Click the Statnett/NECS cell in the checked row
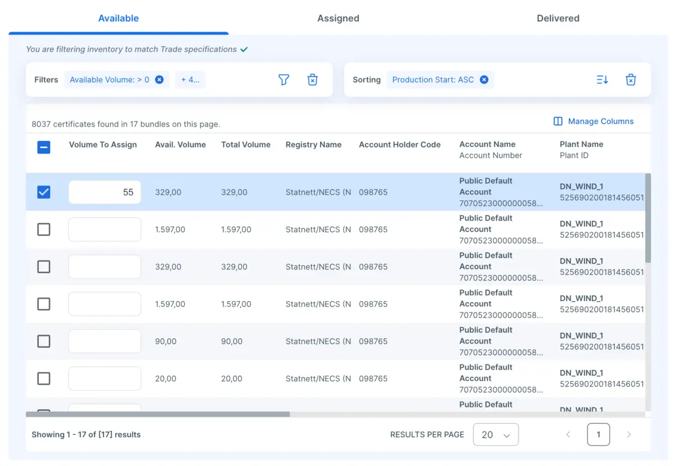679x466 pixels. (x=318, y=192)
